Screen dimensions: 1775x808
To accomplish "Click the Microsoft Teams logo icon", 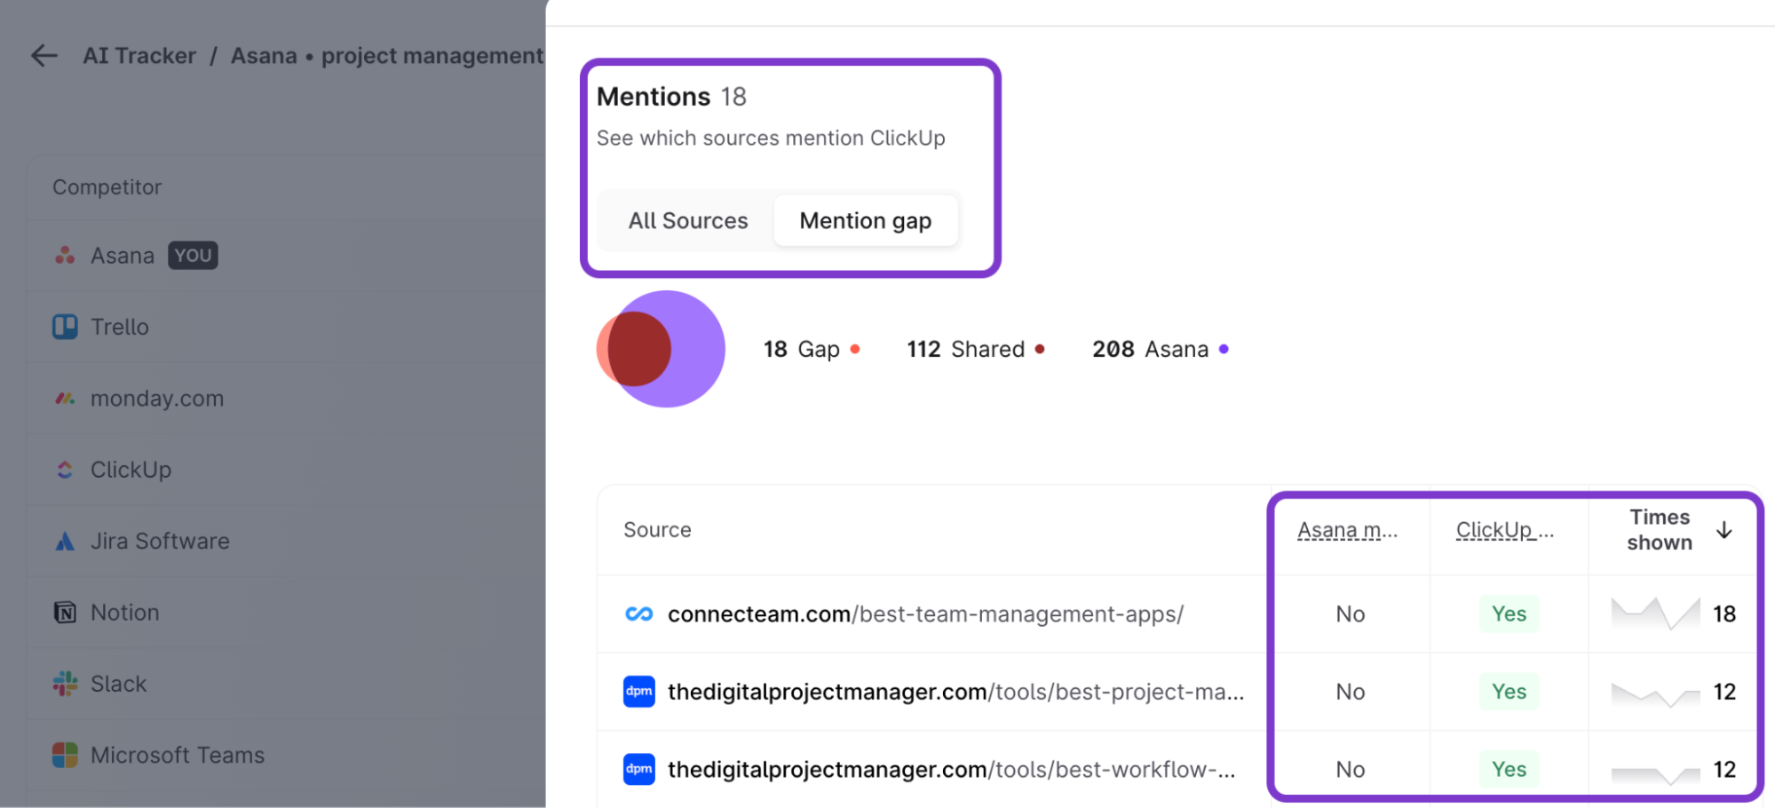I will tap(65, 755).
